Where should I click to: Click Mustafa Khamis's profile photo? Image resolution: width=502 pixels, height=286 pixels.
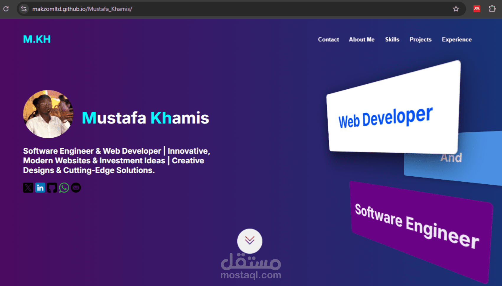(x=48, y=114)
